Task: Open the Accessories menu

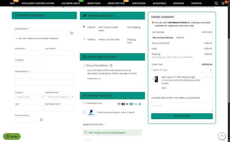Action: pyautogui.click(x=160, y=3)
